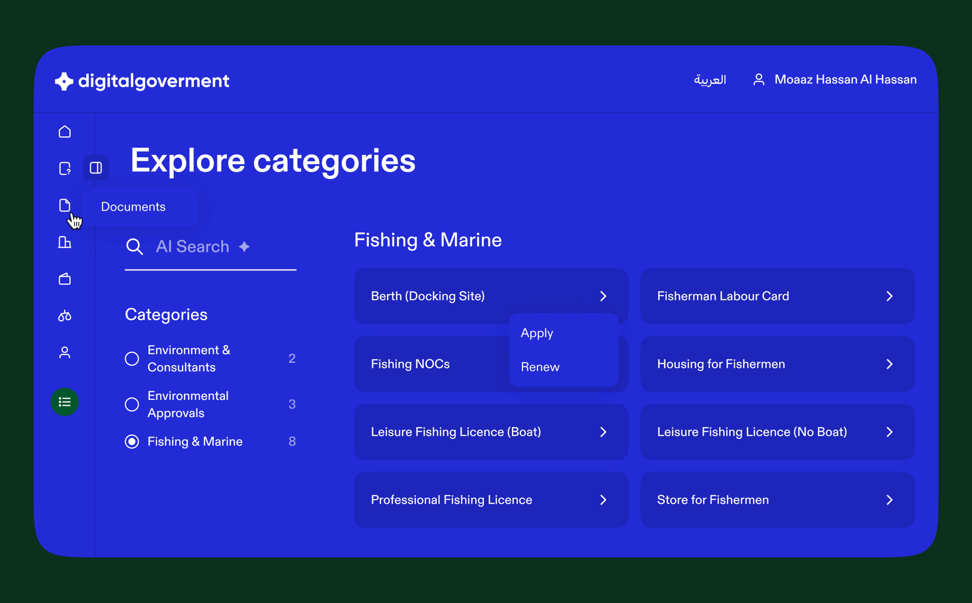Click the Environmental Approvals count 3
The height and width of the screenshot is (603, 972).
click(x=292, y=404)
